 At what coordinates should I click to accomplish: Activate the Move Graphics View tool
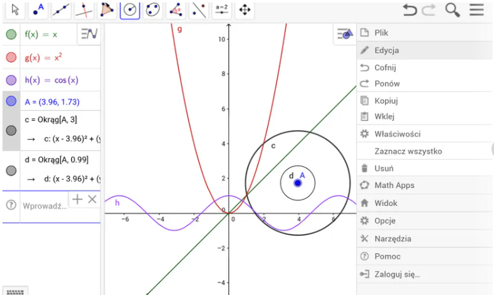point(244,10)
